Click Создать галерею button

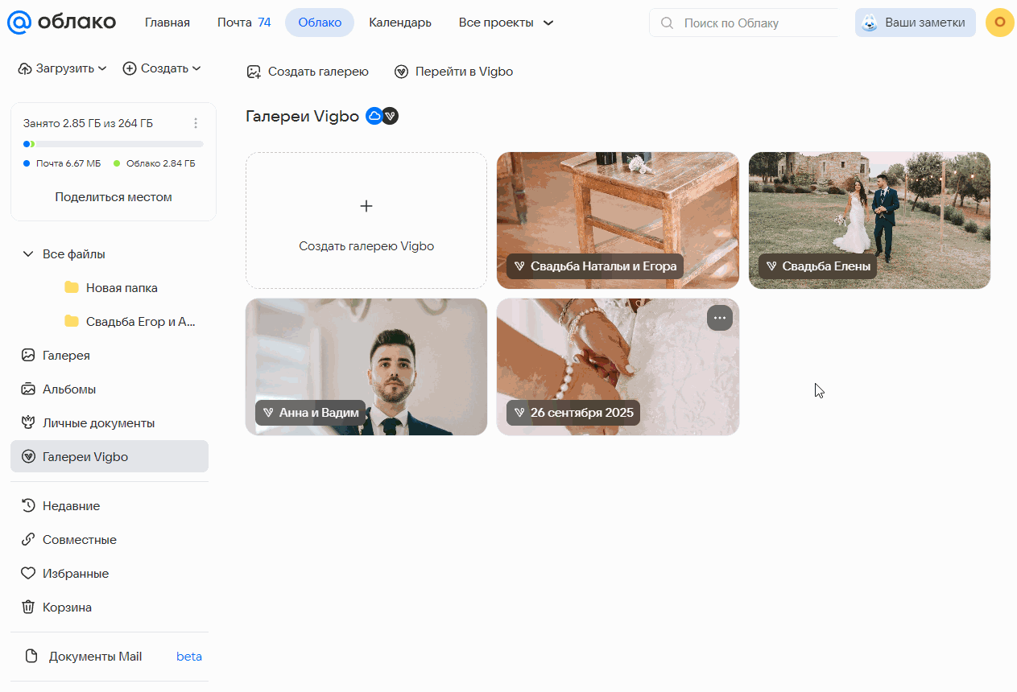click(308, 72)
